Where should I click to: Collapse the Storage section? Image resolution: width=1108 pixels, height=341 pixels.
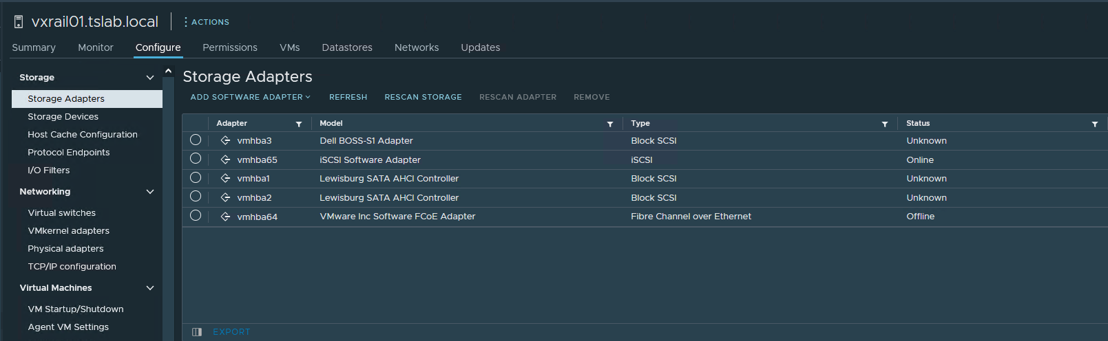click(150, 78)
